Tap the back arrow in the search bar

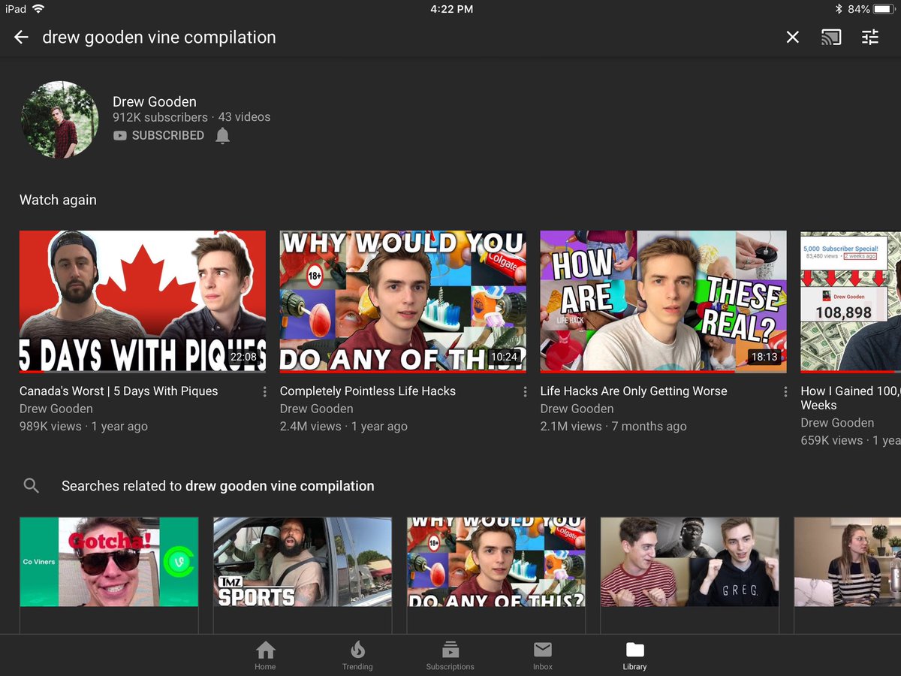[x=21, y=37]
